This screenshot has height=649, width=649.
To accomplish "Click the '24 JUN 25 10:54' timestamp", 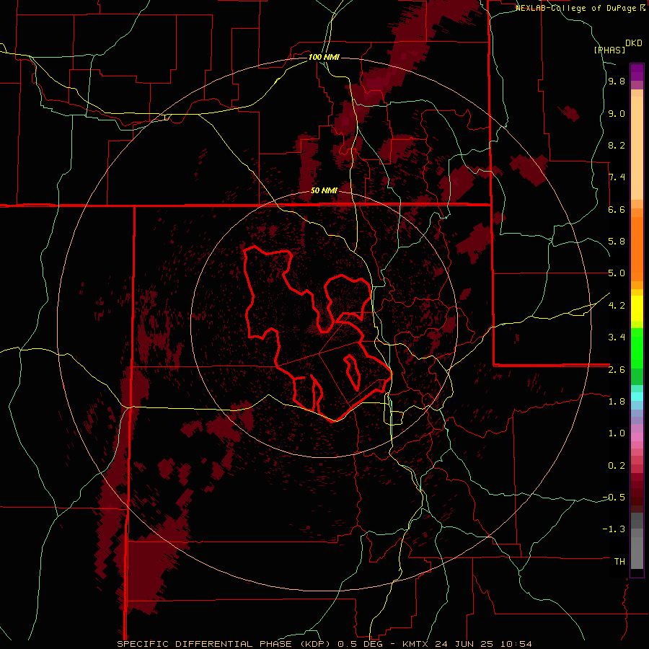I will click(x=482, y=644).
